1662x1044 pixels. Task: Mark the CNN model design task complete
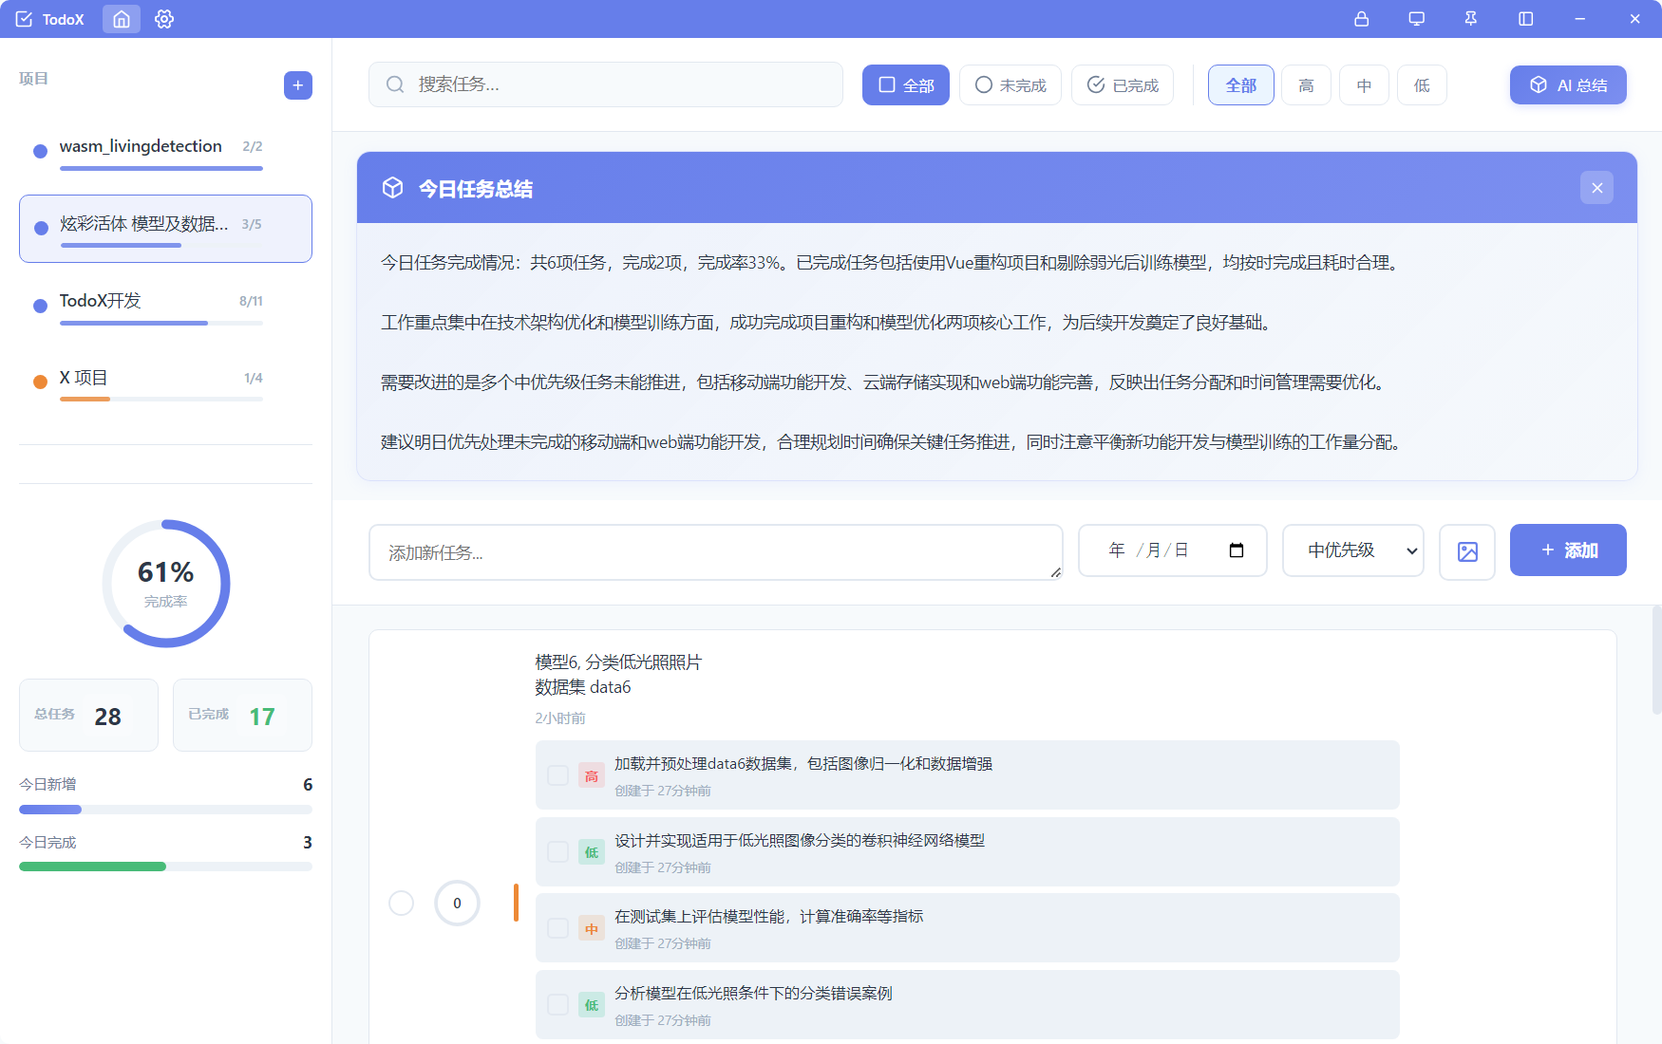click(x=557, y=851)
